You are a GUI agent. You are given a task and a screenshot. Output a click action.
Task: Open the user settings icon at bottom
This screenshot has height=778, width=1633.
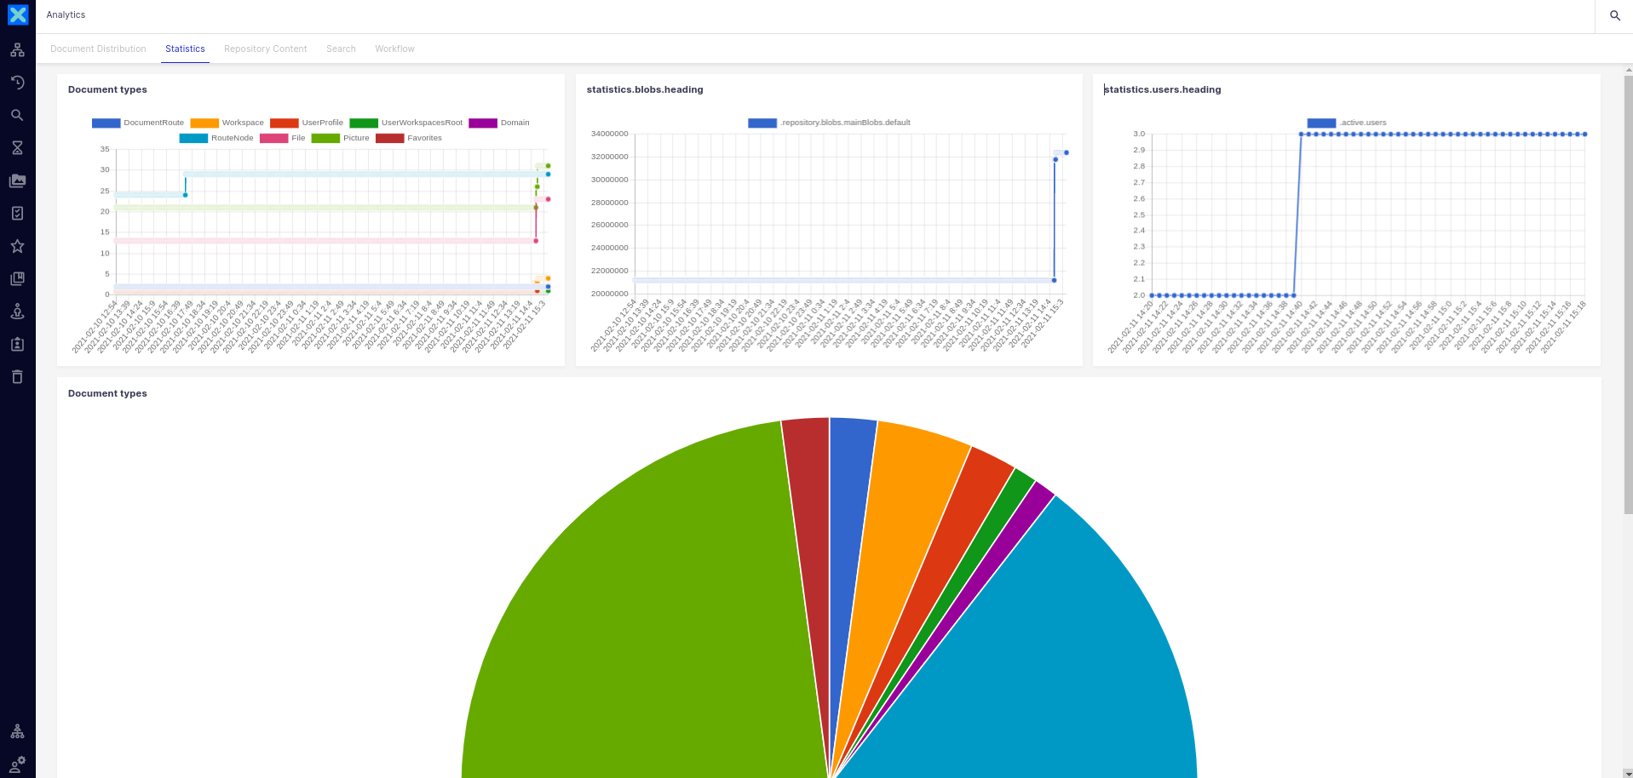pos(17,764)
